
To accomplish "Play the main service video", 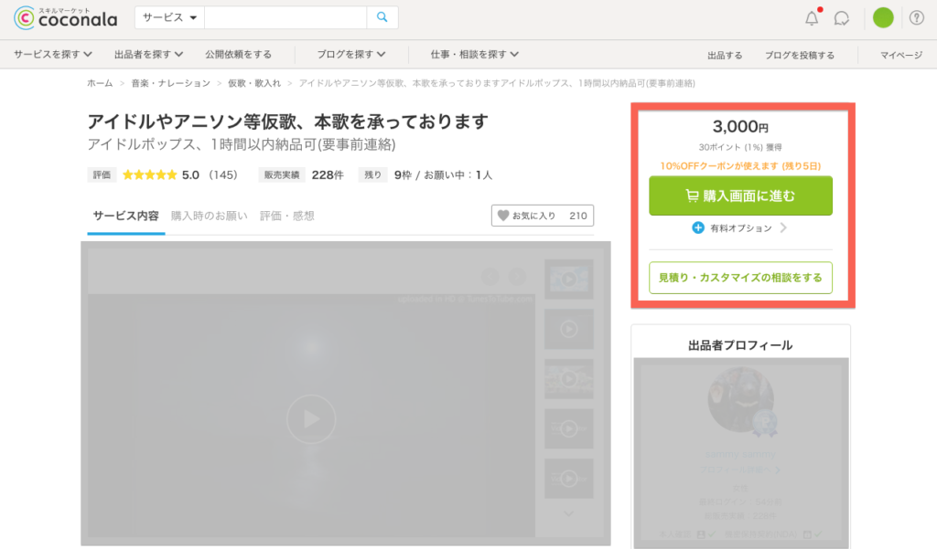I will (x=311, y=419).
